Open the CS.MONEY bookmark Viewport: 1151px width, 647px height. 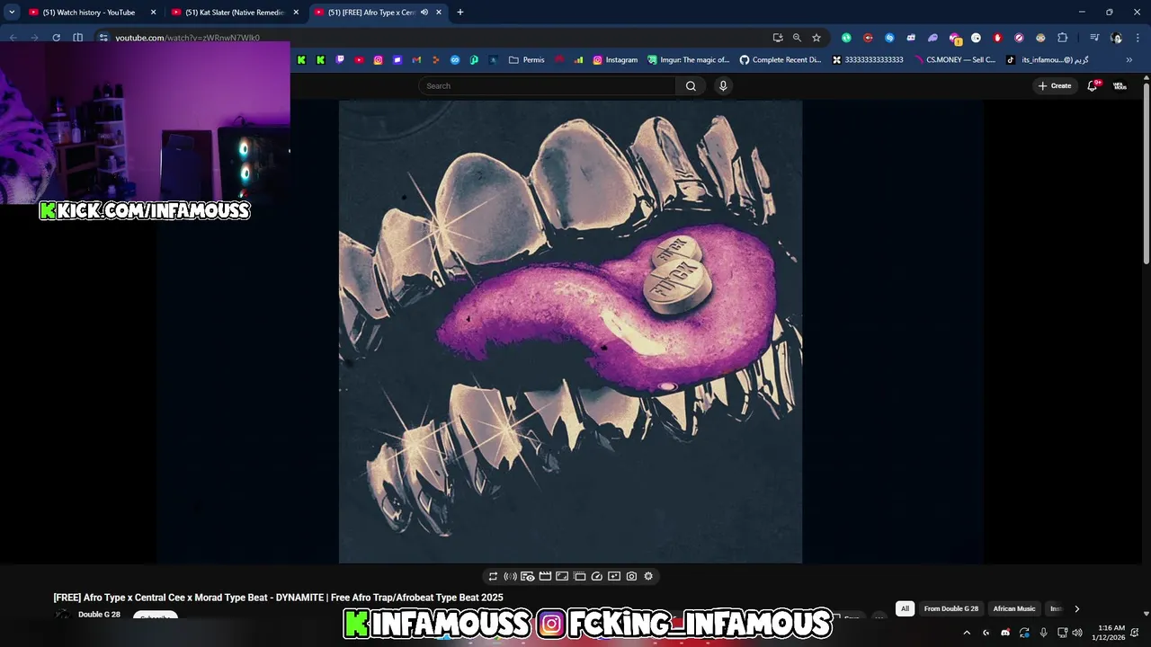954,60
